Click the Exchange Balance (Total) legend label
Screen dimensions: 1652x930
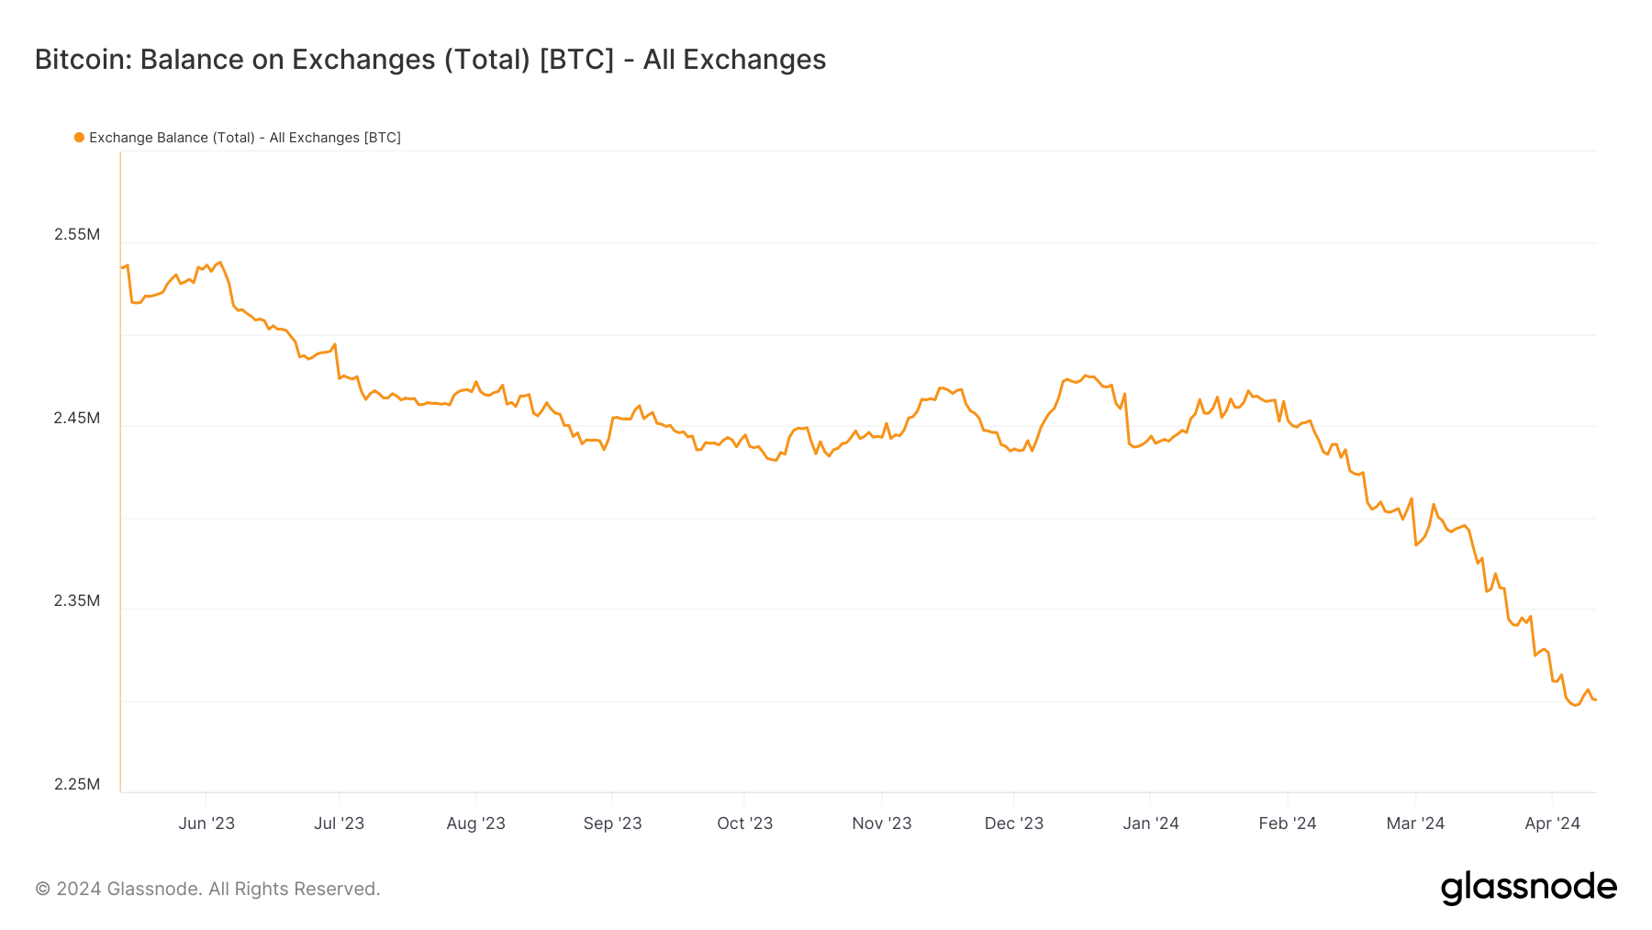click(x=245, y=138)
